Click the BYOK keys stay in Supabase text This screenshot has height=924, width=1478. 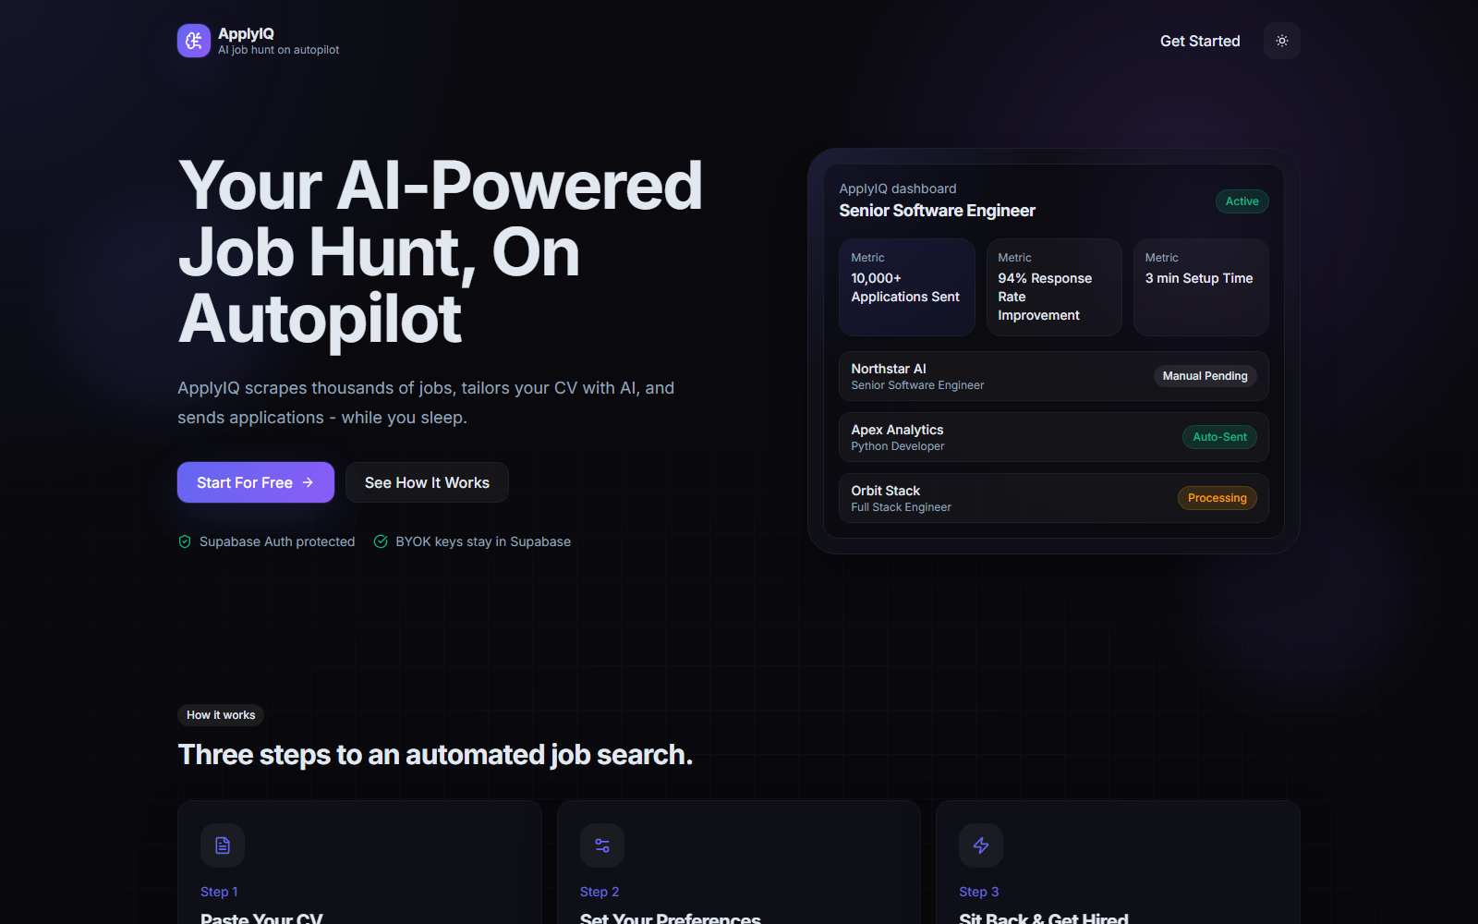483,541
